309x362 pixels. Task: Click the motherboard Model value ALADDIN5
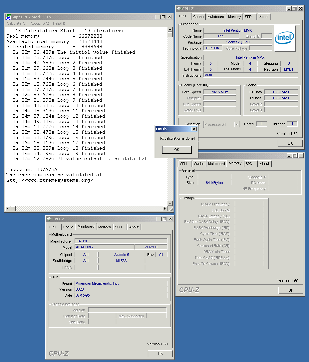coord(104,247)
